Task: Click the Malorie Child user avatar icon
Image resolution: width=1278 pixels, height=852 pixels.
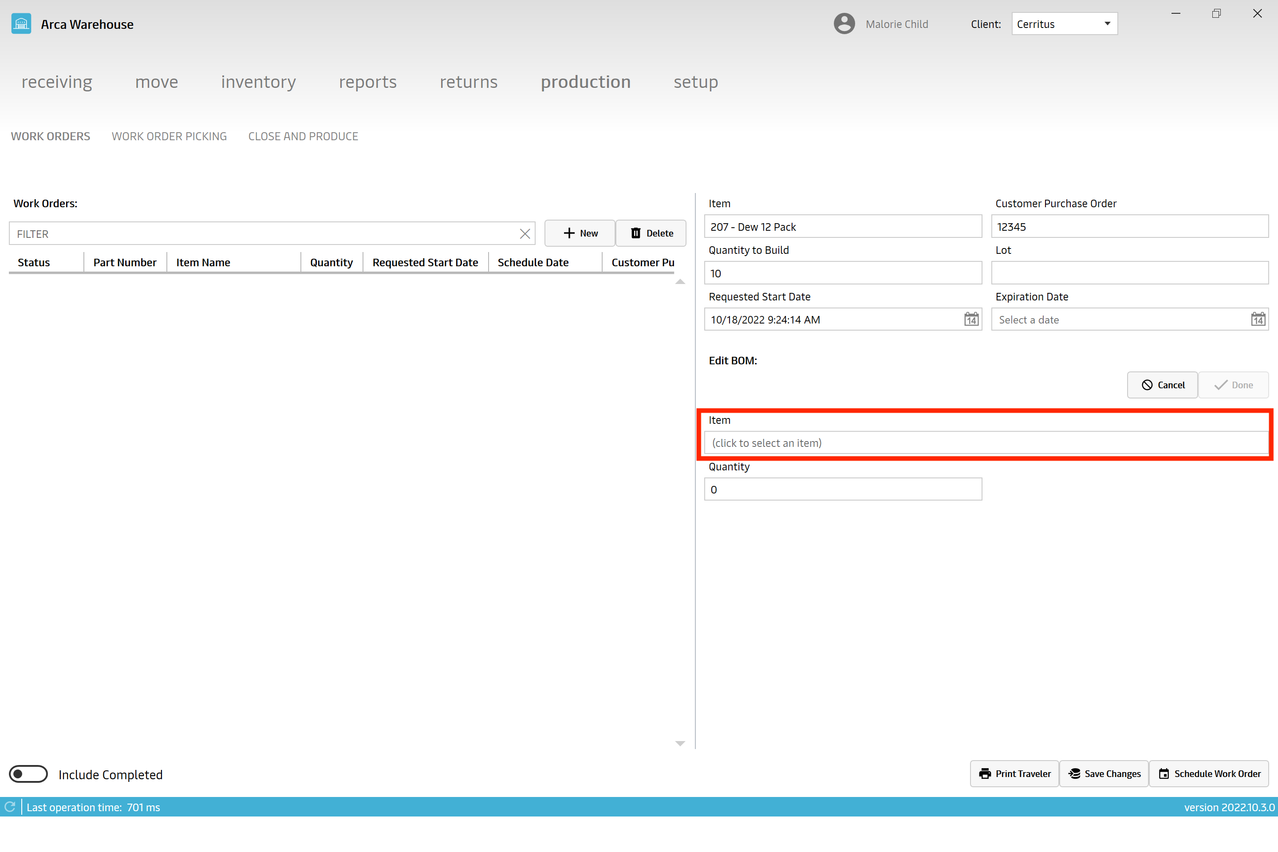Action: 844,24
